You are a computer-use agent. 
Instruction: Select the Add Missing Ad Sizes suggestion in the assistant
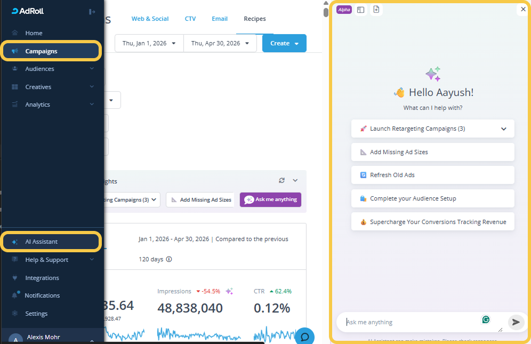[433, 152]
